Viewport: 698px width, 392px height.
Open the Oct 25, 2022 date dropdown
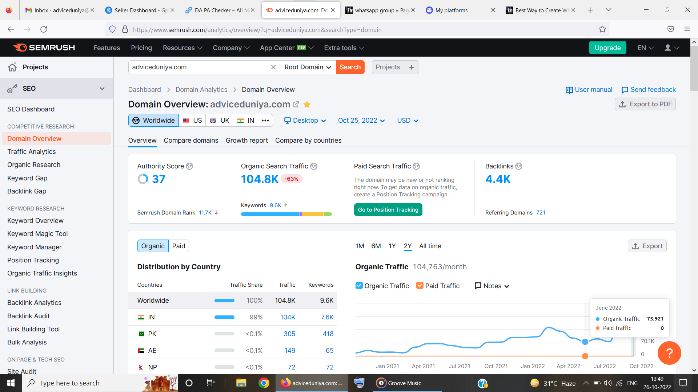[x=361, y=121]
